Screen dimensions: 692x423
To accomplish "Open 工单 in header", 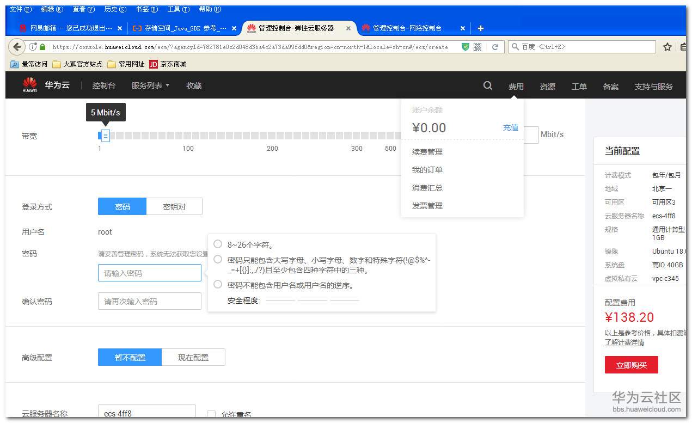I will click(x=579, y=86).
